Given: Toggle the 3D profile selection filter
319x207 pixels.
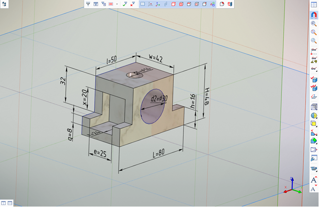Looking at the screenshot, I should 166,4.
